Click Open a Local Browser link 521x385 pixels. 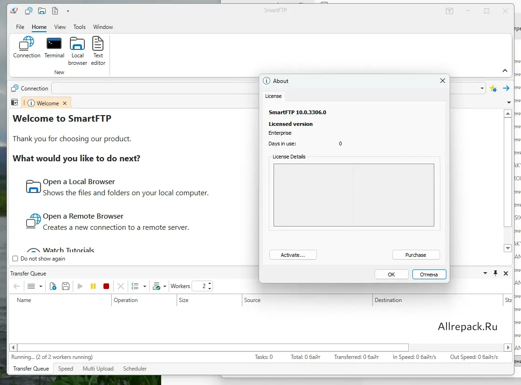coord(79,181)
